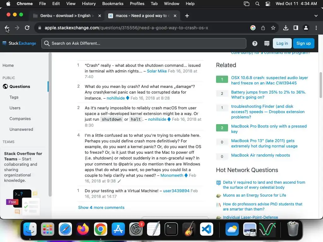This screenshot has height=242, width=323.
Task: Expand Show 4 more comments
Action: pyautogui.click(x=101, y=207)
